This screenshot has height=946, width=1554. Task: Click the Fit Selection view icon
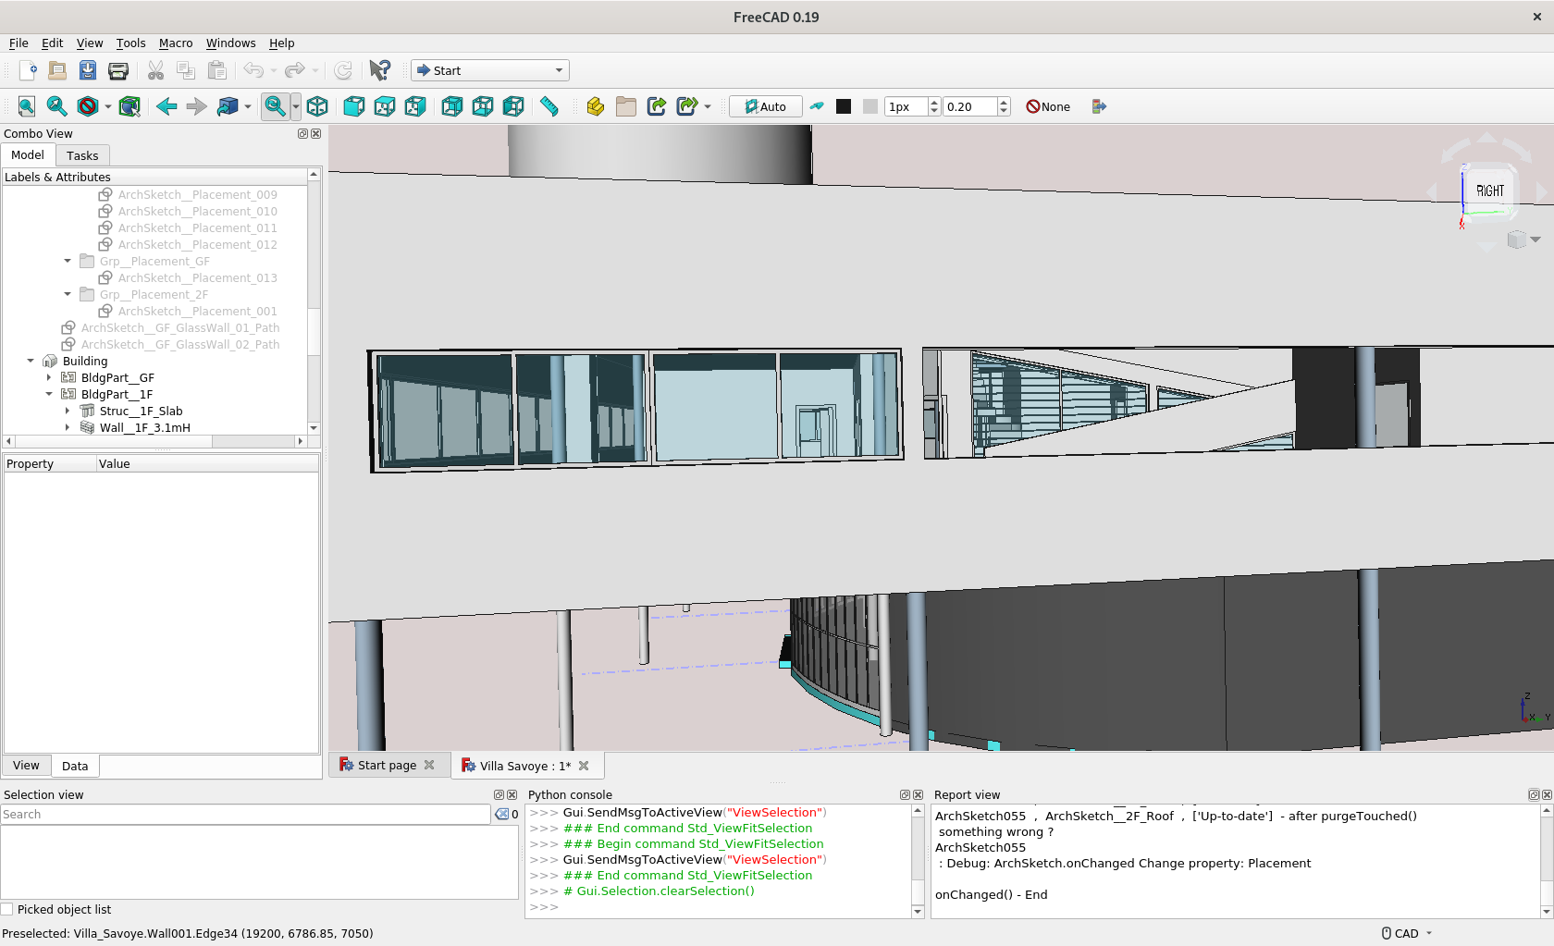[x=57, y=106]
